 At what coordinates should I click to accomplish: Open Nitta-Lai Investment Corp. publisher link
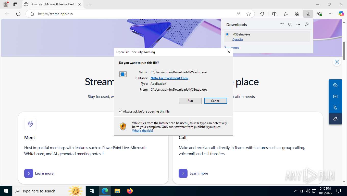(x=169, y=78)
